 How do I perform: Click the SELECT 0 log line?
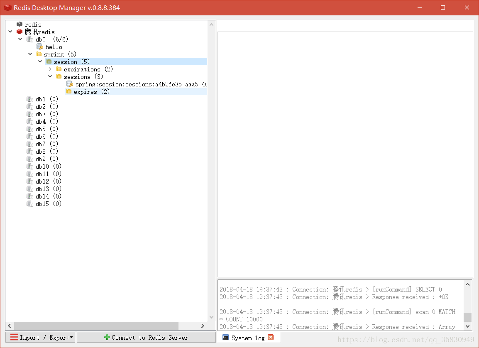[x=330, y=289]
